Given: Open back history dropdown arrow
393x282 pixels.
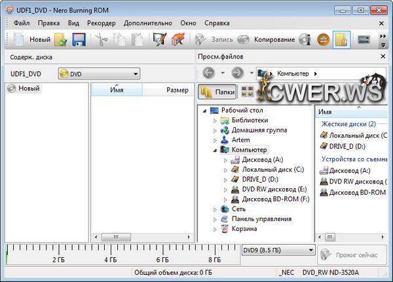Looking at the screenshot, I should [x=223, y=73].
